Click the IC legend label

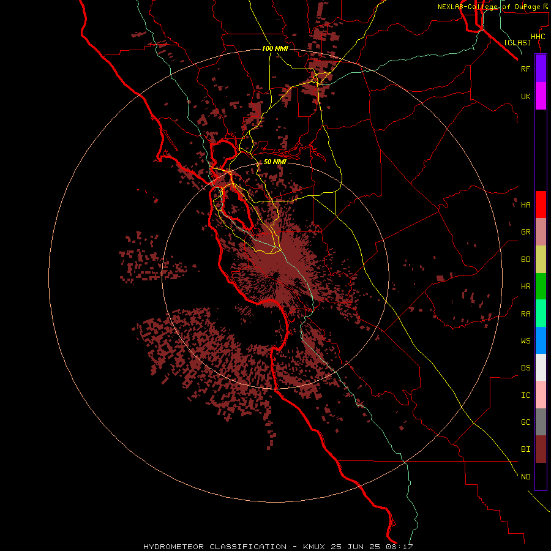(x=525, y=395)
